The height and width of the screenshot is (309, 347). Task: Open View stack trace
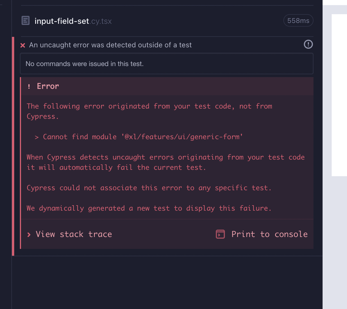pyautogui.click(x=74, y=234)
